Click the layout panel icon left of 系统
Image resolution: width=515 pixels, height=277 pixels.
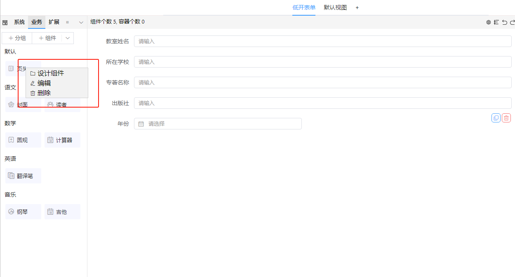point(5,22)
